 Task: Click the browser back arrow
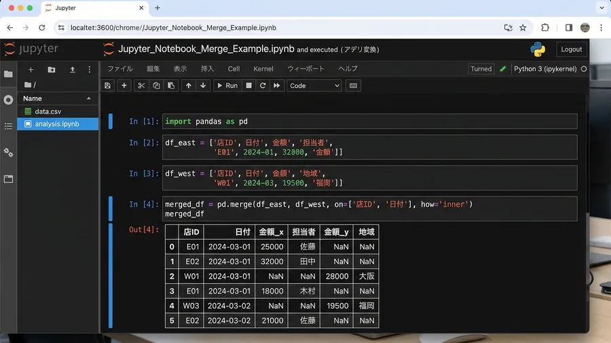click(x=10, y=28)
